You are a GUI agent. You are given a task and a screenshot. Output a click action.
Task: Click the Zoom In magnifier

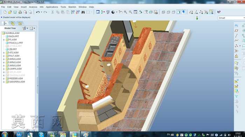[125, 12]
